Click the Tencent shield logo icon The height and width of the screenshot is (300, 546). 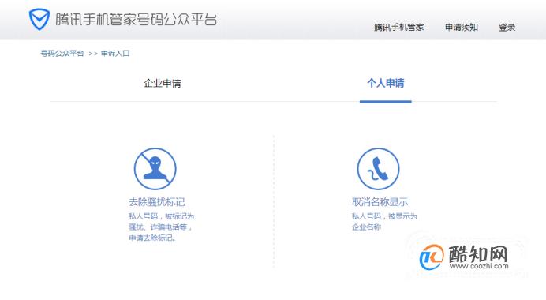39,19
